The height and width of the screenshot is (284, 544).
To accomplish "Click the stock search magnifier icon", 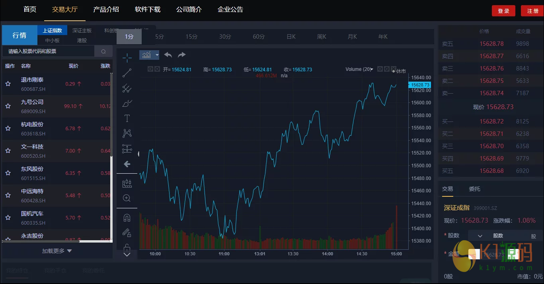I will pyautogui.click(x=103, y=51).
